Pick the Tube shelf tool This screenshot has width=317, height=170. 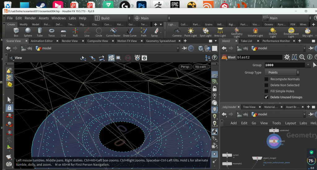40,32
